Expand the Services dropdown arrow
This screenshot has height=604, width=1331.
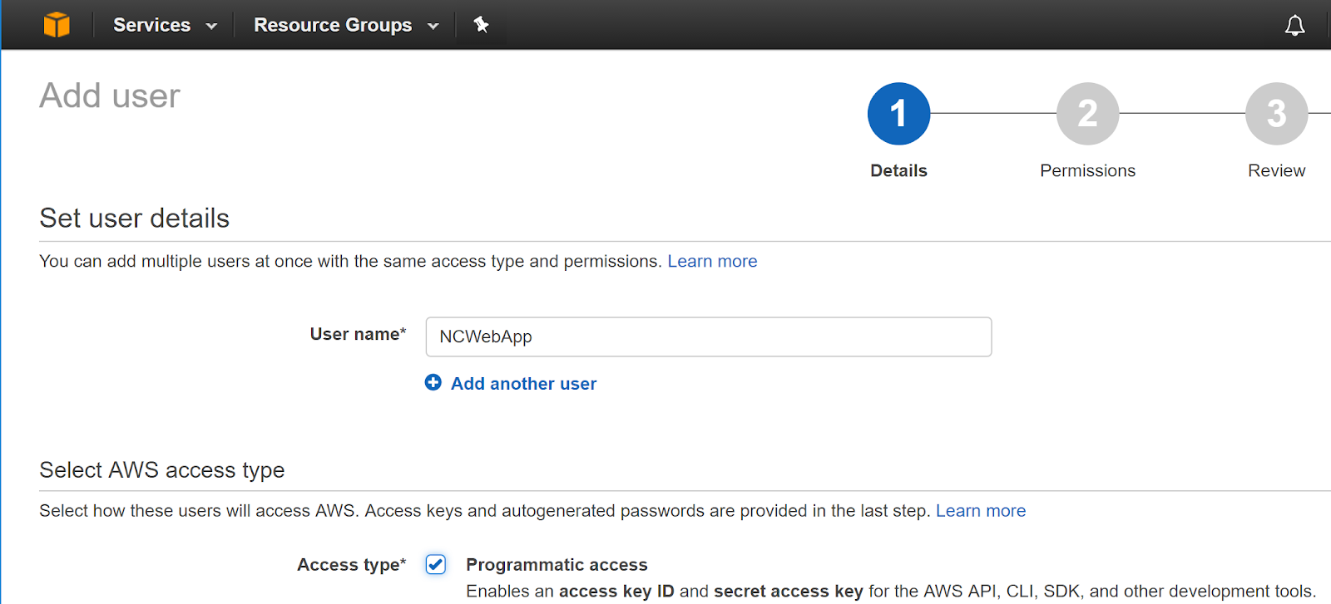click(x=211, y=27)
